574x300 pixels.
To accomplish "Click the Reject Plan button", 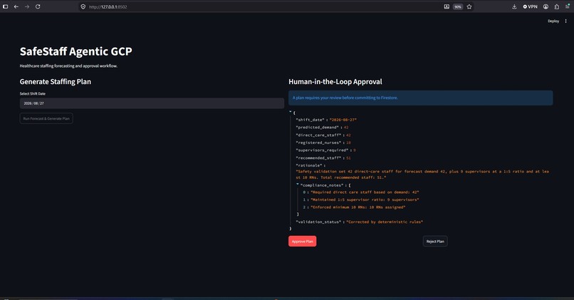I will click(435, 242).
